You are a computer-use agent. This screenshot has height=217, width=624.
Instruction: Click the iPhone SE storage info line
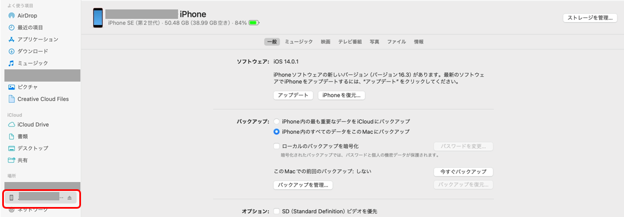(x=177, y=23)
